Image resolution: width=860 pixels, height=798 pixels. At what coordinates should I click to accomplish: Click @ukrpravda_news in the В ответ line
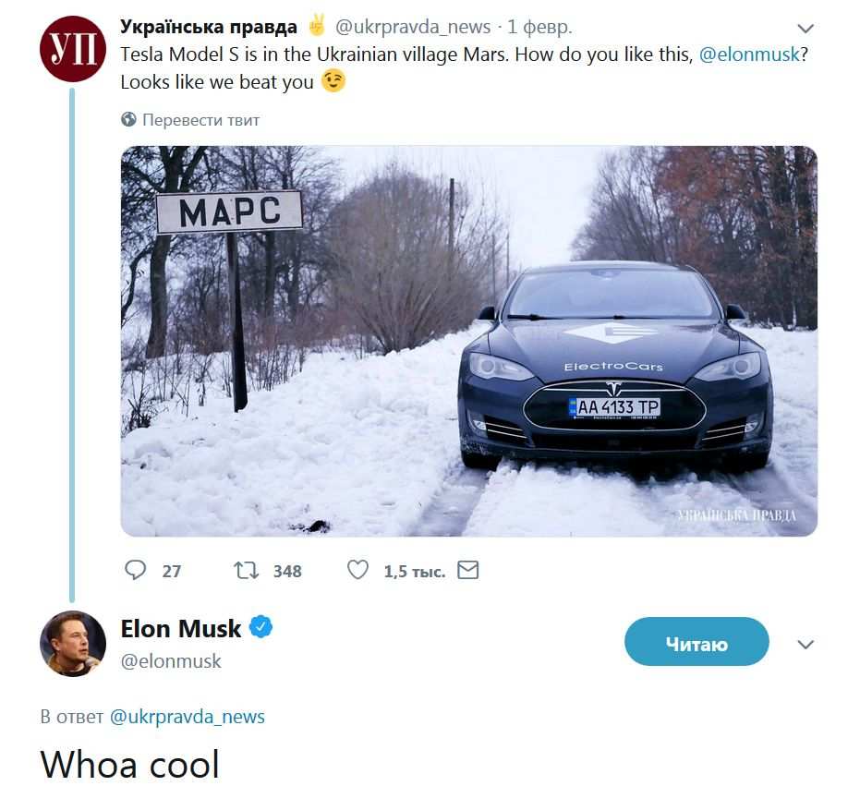coord(187,716)
